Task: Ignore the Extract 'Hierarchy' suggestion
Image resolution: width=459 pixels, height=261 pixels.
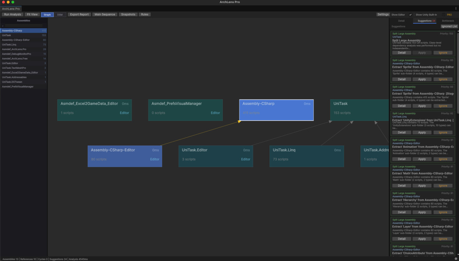Action: (x=443, y=212)
